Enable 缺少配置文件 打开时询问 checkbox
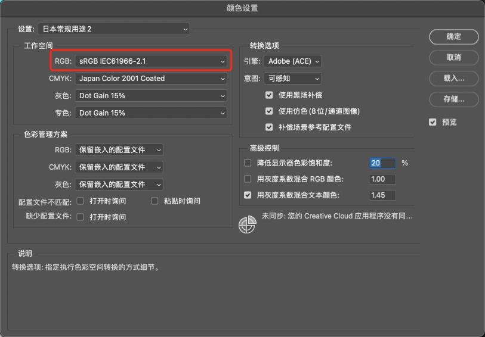The image size is (485, 337). pyautogui.click(x=81, y=217)
